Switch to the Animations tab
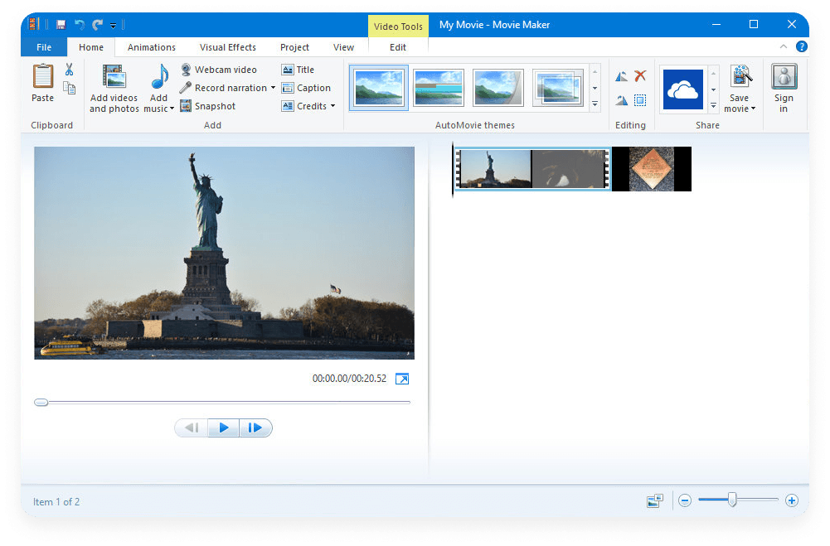The width and height of the screenshot is (830, 546). point(151,47)
